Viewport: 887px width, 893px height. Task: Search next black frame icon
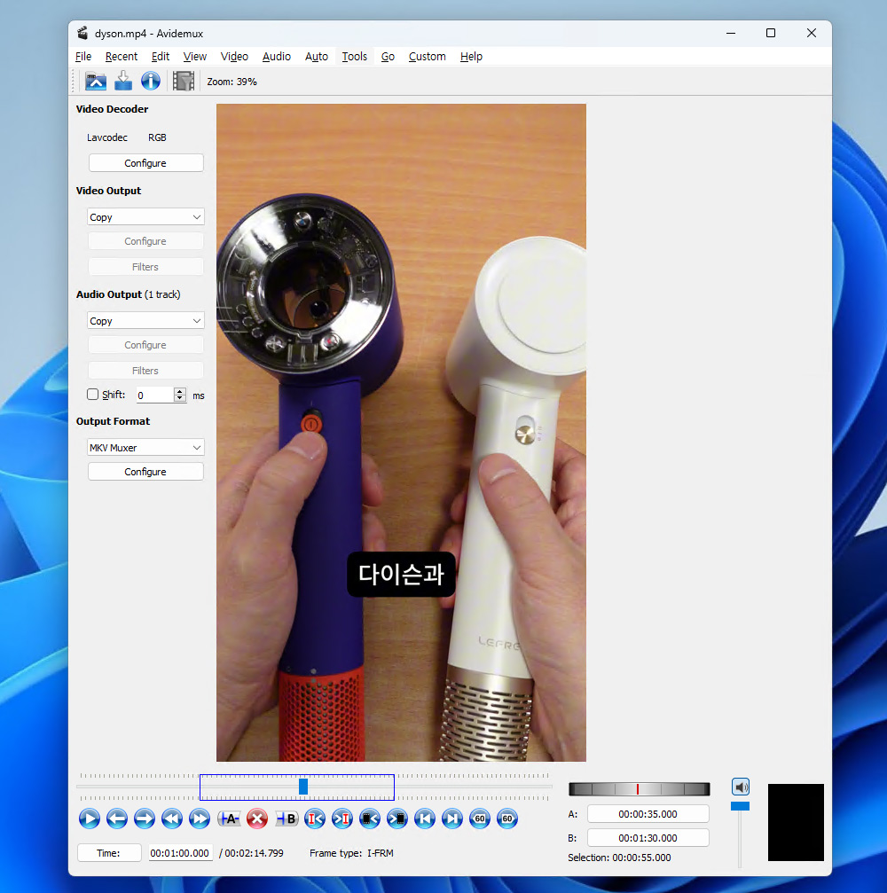pyautogui.click(x=397, y=819)
